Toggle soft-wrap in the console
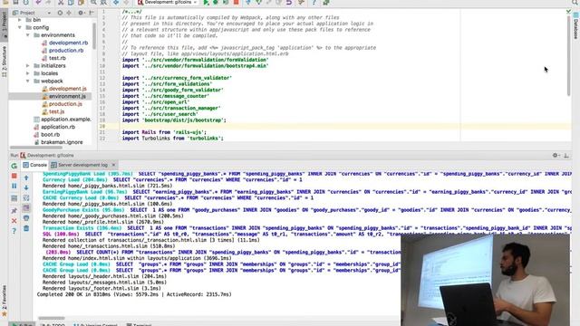The image size is (580, 326). pyautogui.click(x=26, y=198)
